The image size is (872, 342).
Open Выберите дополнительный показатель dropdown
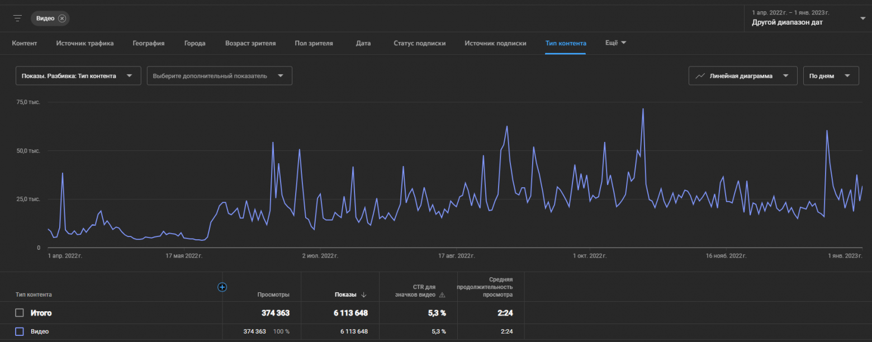click(x=220, y=76)
